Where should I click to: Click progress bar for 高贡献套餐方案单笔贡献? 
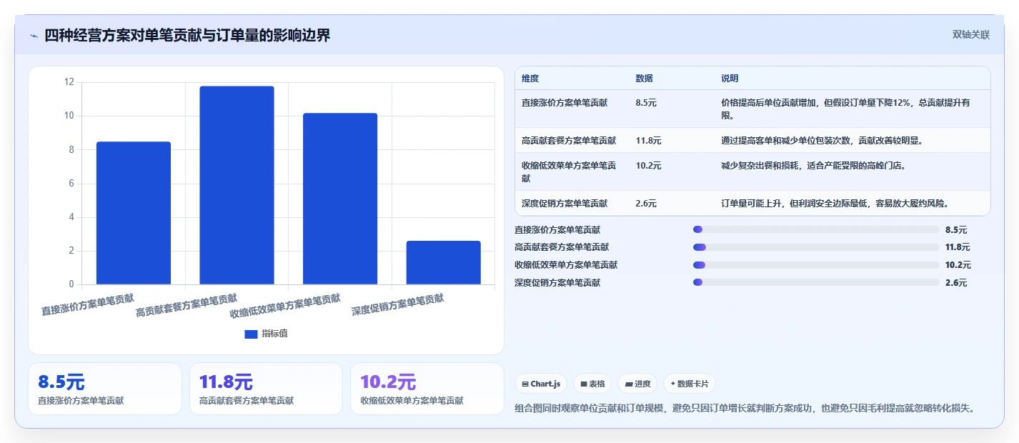click(816, 247)
